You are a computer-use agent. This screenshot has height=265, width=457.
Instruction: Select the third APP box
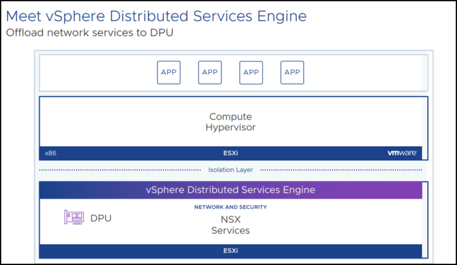(251, 72)
